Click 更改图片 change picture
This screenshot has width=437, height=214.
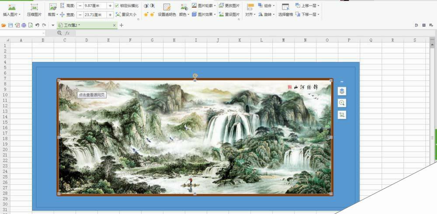(229, 6)
